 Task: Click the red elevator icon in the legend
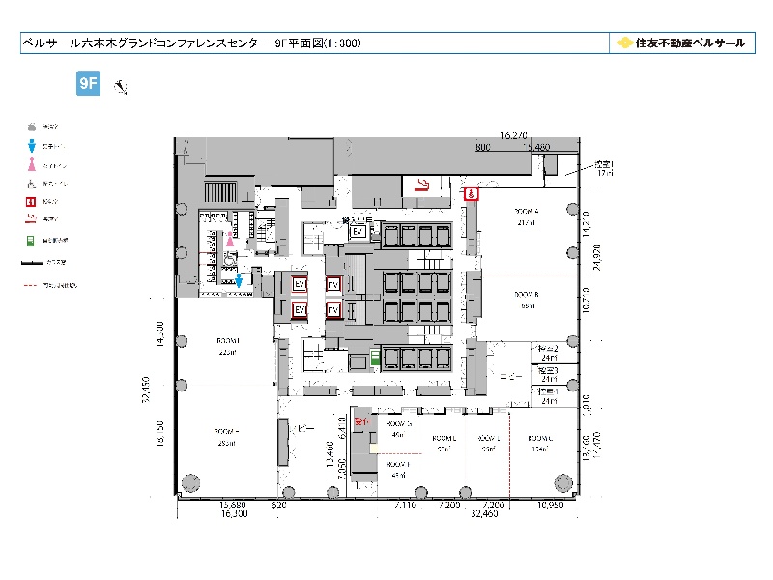(x=31, y=202)
